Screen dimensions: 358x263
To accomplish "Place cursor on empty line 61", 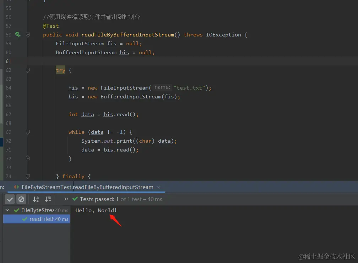I will tap(183, 61).
